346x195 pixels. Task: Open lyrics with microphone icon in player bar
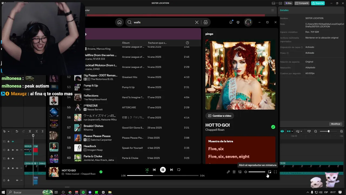click(x=228, y=172)
